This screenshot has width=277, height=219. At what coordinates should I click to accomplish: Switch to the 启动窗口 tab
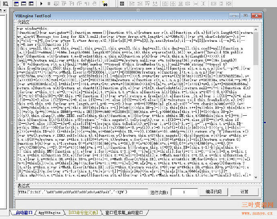22,213
